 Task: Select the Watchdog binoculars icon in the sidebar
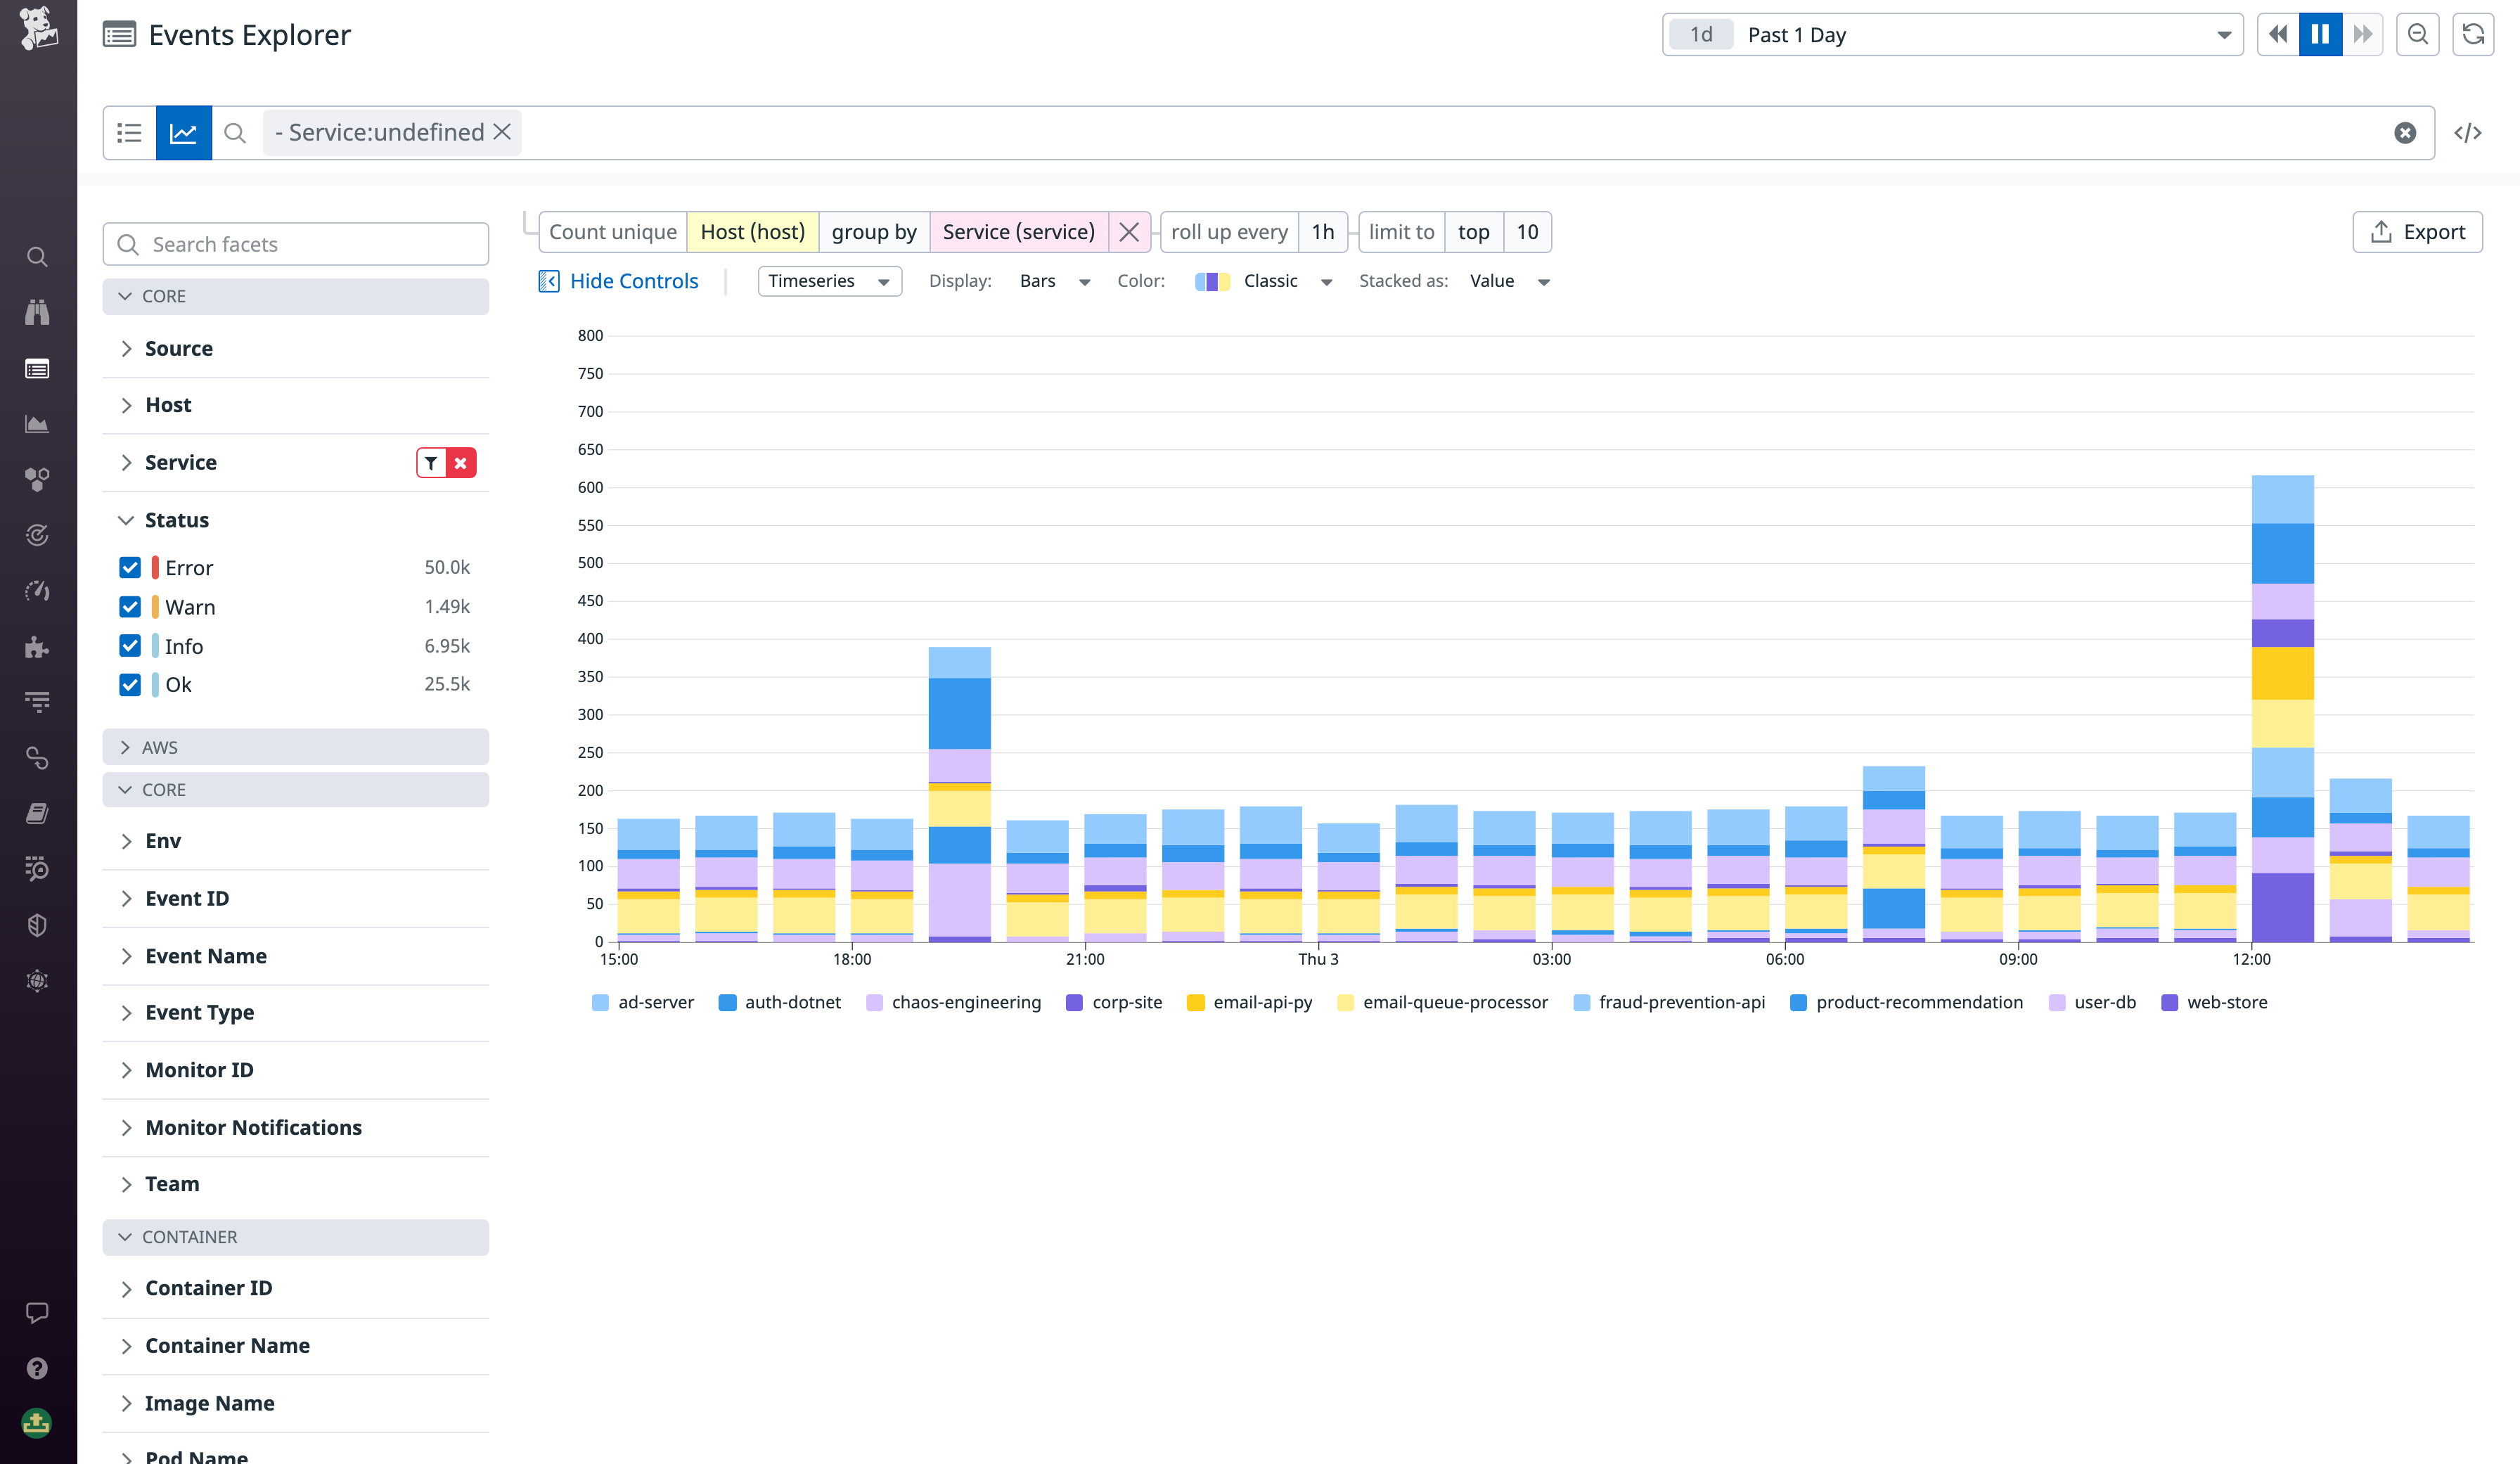pos(37,312)
